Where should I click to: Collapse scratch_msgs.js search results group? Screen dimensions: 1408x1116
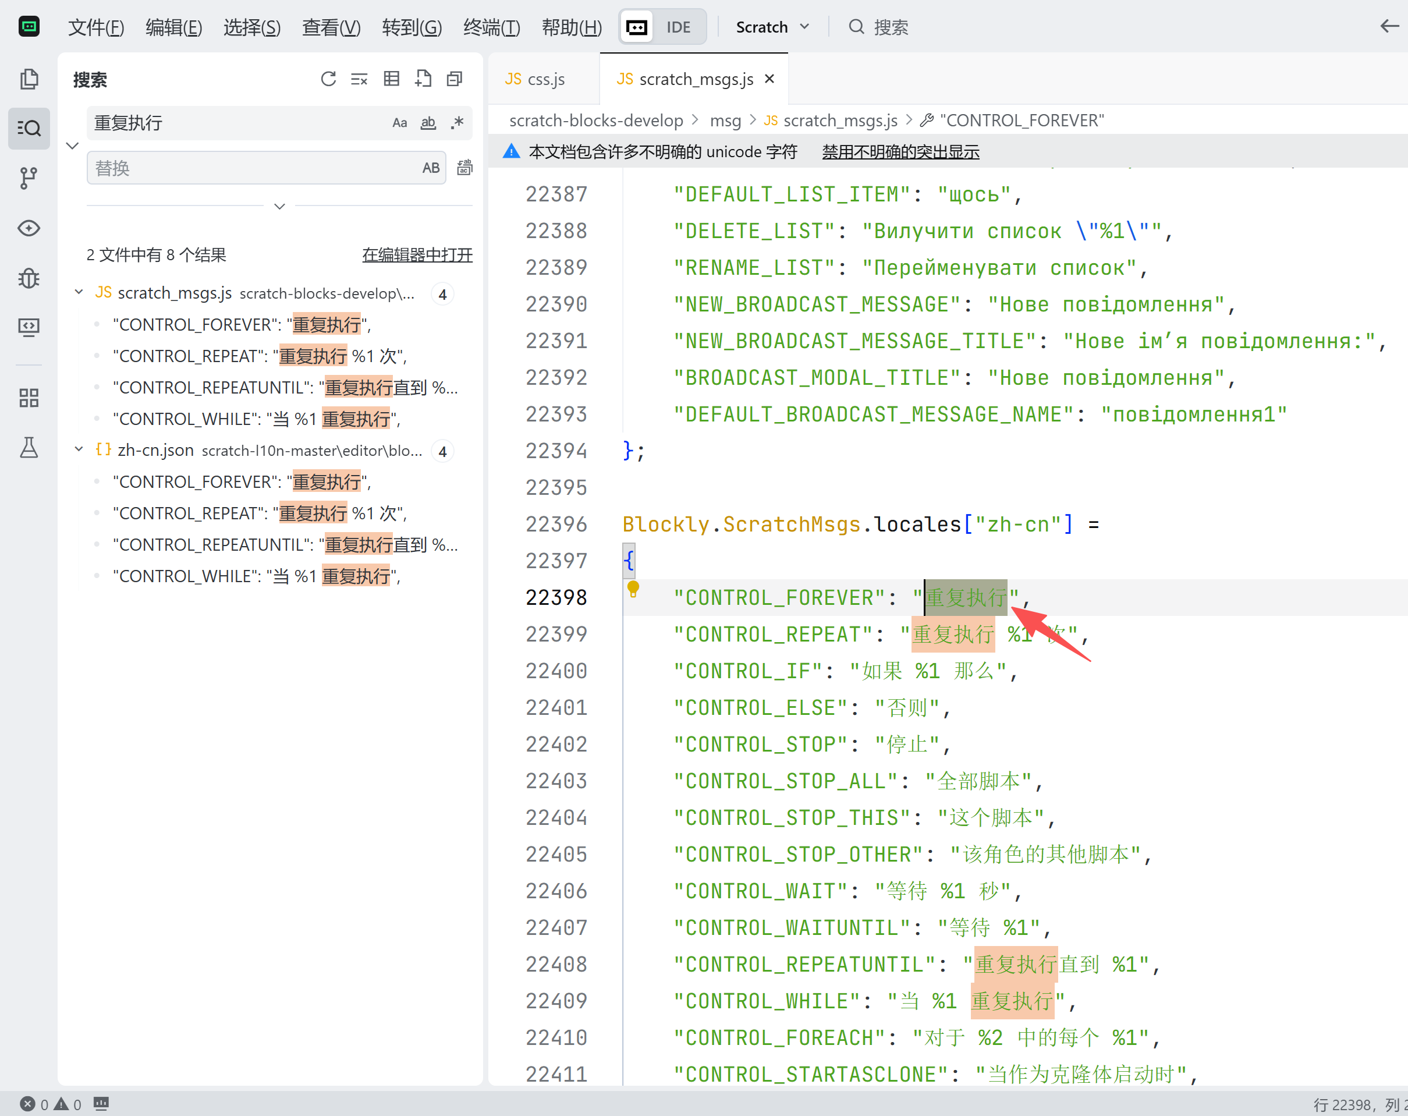coord(79,292)
